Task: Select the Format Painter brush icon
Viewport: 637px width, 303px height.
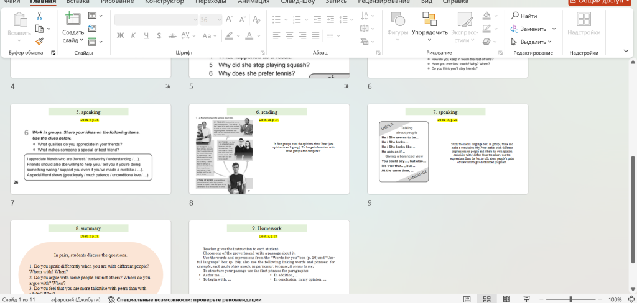Action: (39, 41)
